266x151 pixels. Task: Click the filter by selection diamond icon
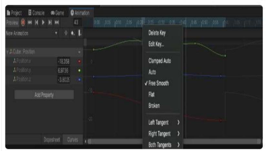(66, 33)
